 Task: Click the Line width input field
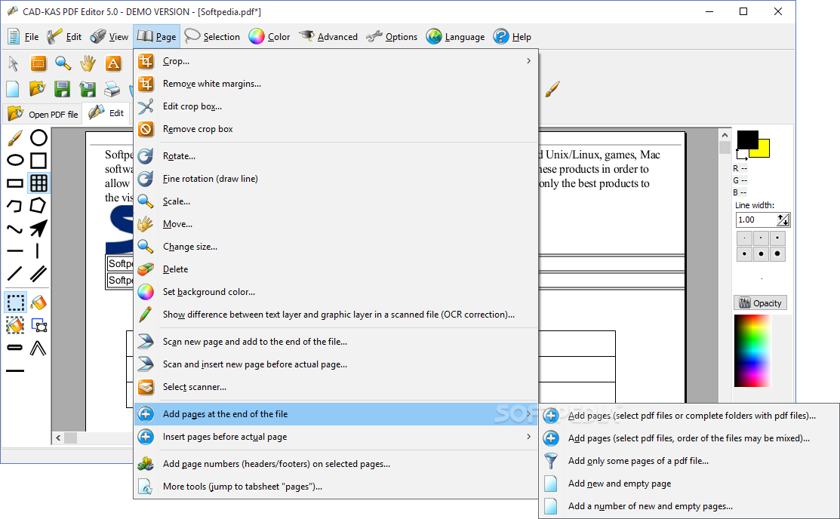click(x=756, y=220)
